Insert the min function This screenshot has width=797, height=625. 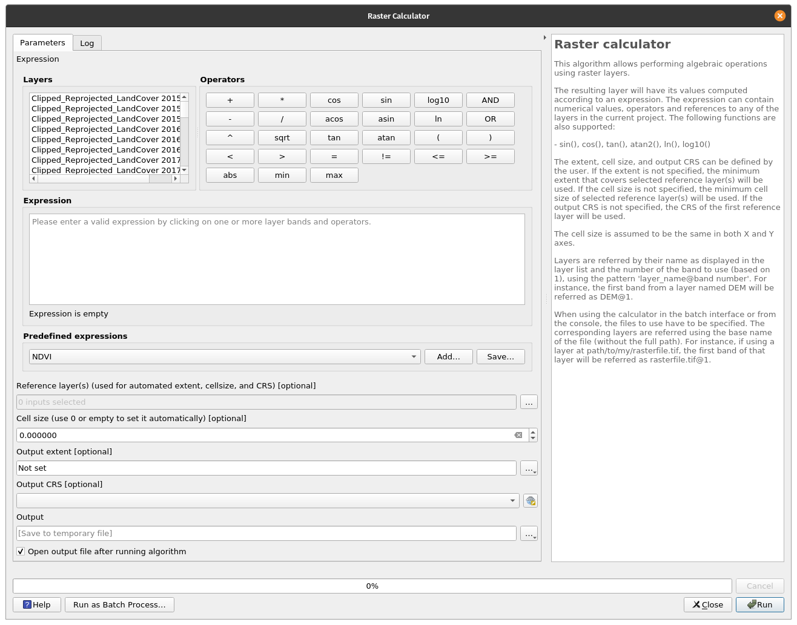click(x=282, y=175)
